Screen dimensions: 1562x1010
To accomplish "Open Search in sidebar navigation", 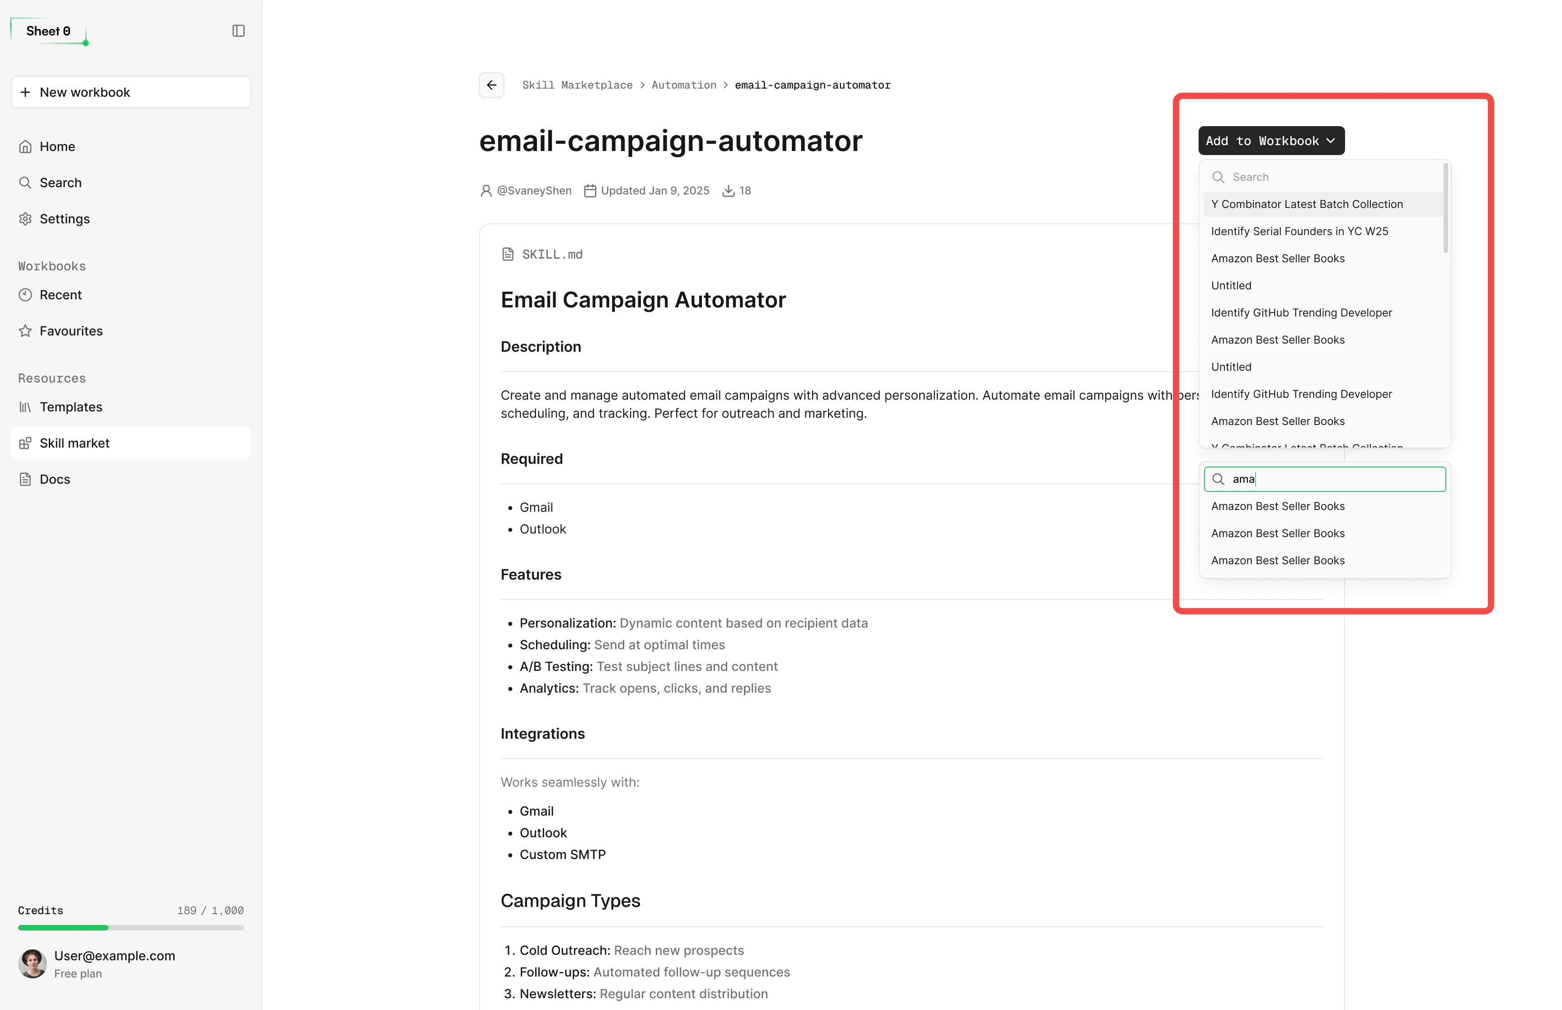I will [60, 182].
